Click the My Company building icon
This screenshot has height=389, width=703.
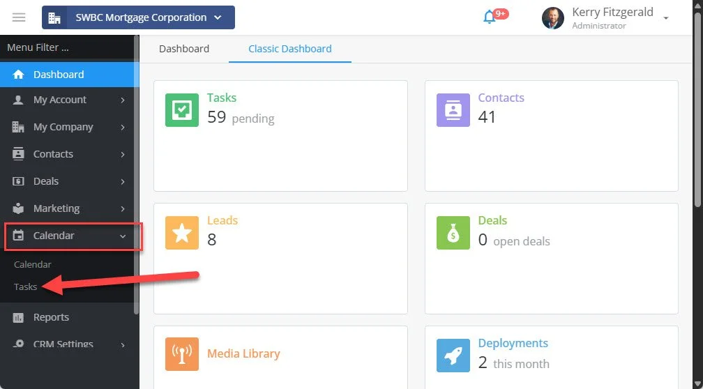coord(18,127)
